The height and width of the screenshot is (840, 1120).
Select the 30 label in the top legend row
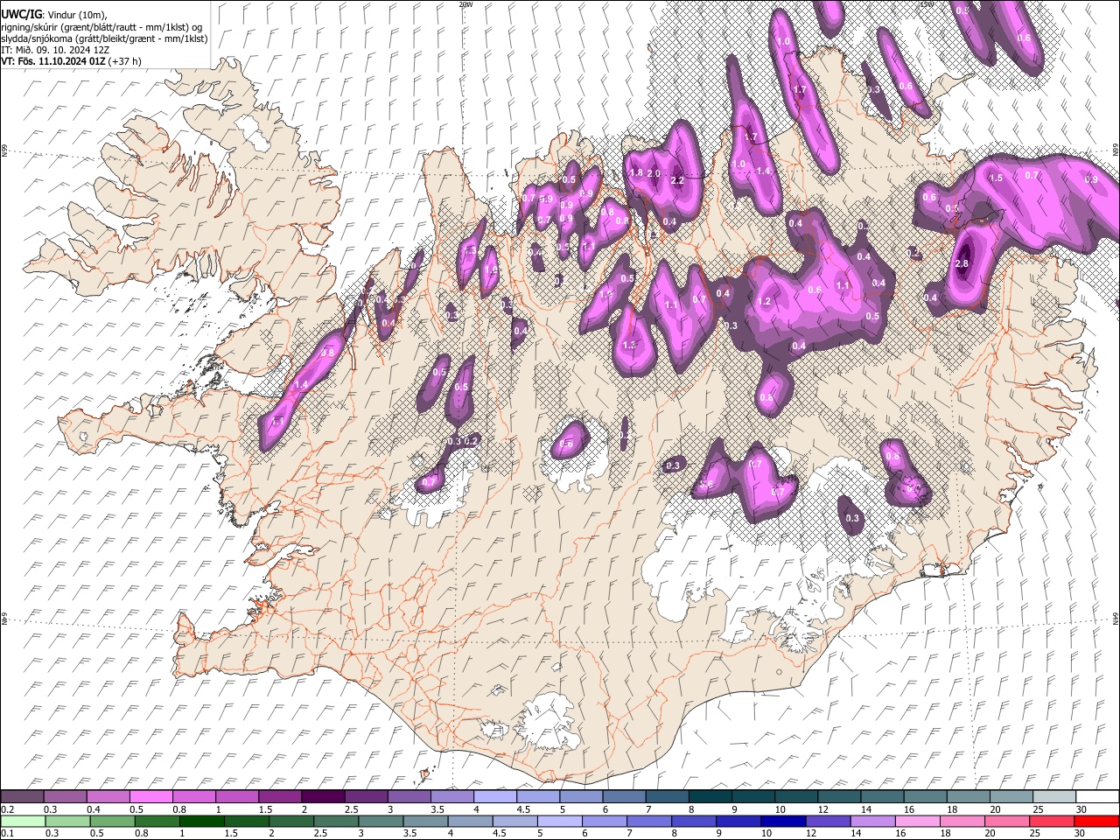pos(1081,809)
